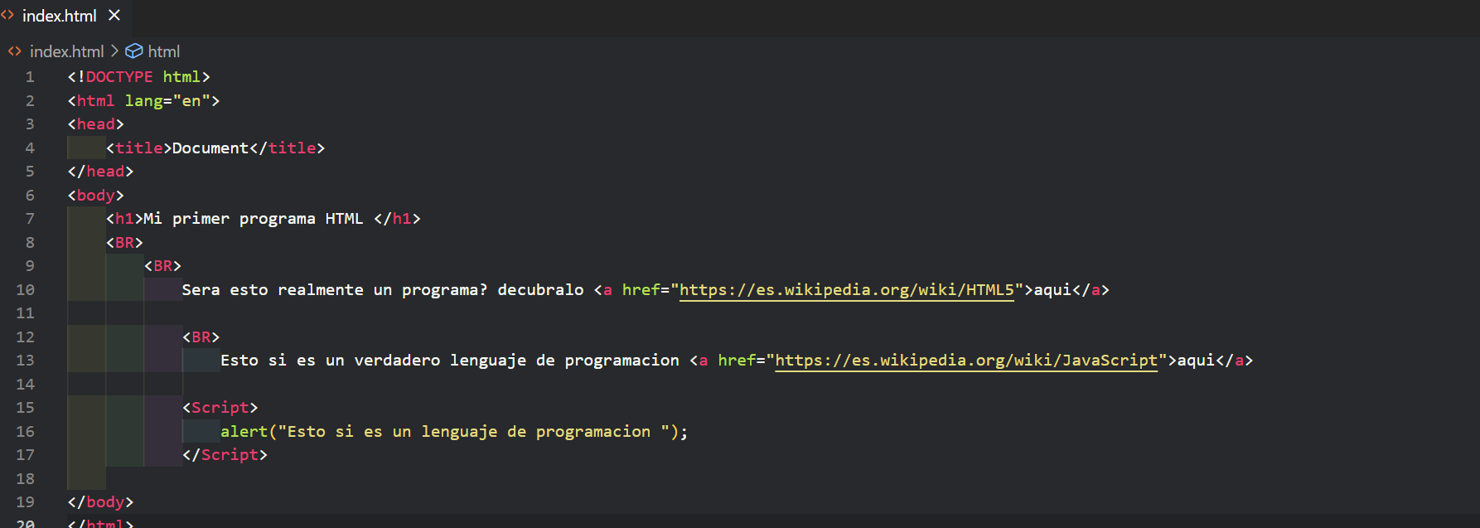This screenshot has width=1480, height=528.
Task: Open the JavaScript Wikipedia link in line 13
Action: tap(966, 361)
